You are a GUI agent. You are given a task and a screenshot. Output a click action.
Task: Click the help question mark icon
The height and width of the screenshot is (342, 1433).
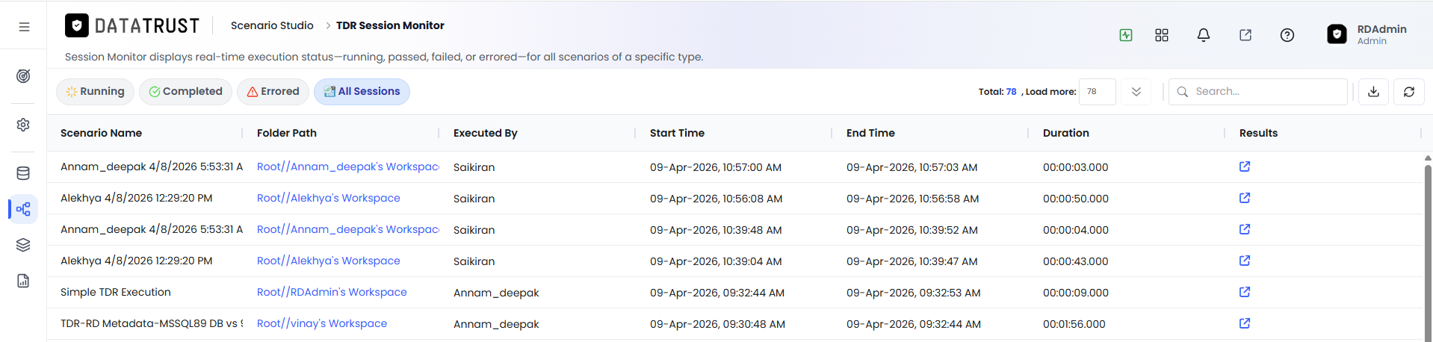click(x=1287, y=35)
